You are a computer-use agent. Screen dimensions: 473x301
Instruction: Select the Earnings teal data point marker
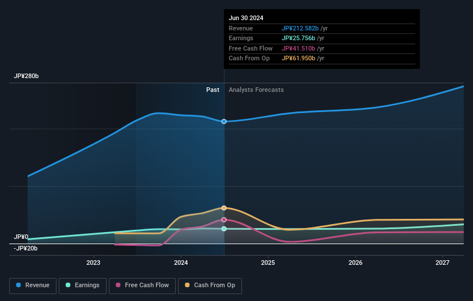coord(224,229)
